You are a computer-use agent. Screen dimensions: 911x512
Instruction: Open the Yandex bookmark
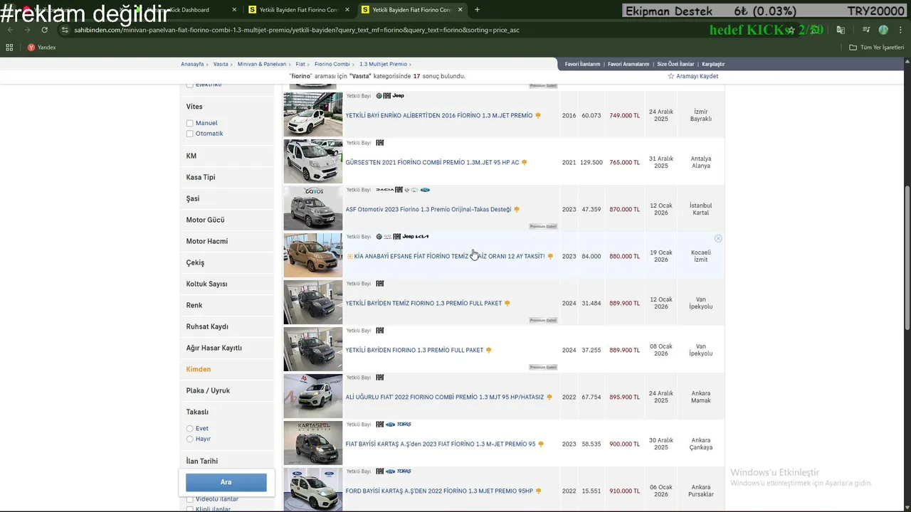[x=41, y=48]
